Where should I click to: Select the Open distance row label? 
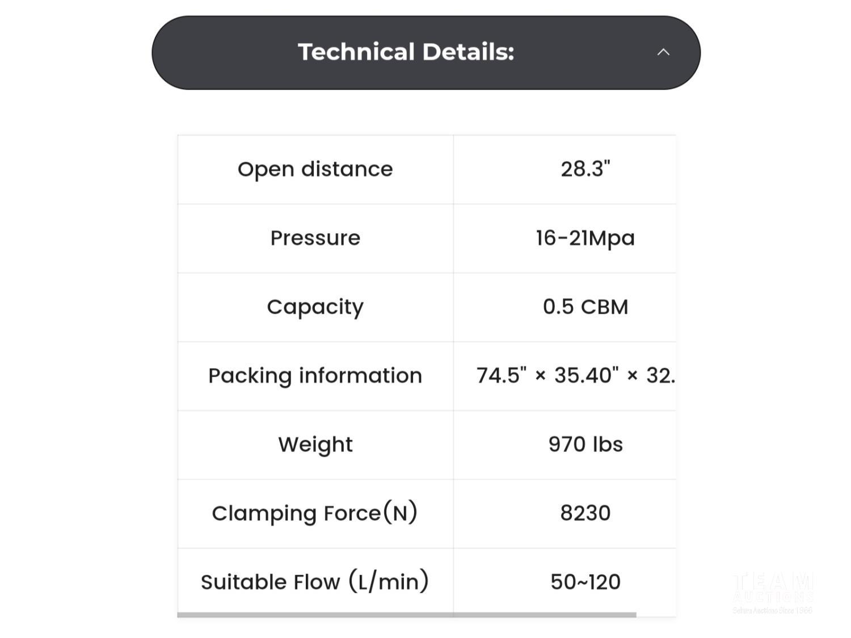click(315, 169)
